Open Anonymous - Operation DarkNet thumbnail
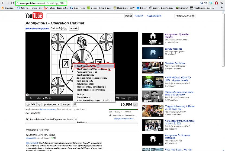225x151 pixels. pyautogui.click(x=153, y=39)
